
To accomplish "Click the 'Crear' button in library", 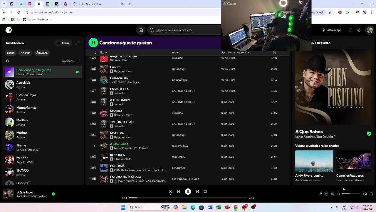I will (63, 43).
